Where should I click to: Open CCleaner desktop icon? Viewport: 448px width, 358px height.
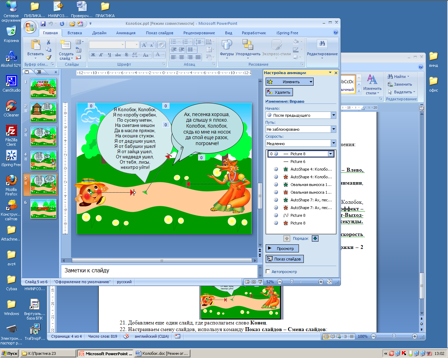point(11,109)
